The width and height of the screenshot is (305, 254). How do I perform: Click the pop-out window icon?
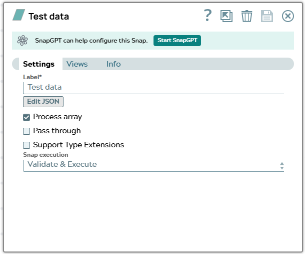(226, 16)
